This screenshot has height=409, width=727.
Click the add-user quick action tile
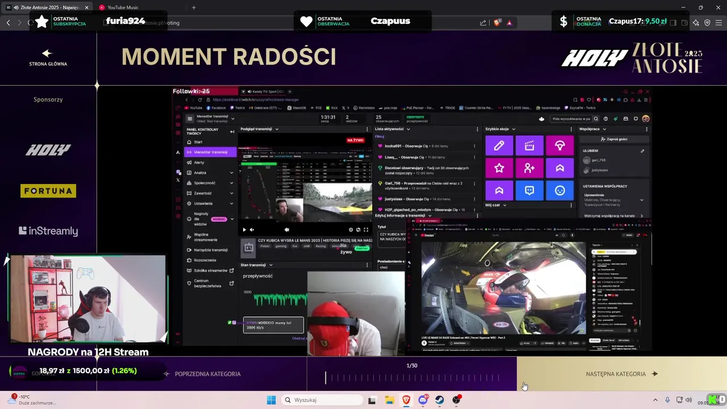click(x=529, y=168)
